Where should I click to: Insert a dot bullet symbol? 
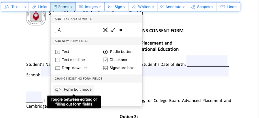121,30
